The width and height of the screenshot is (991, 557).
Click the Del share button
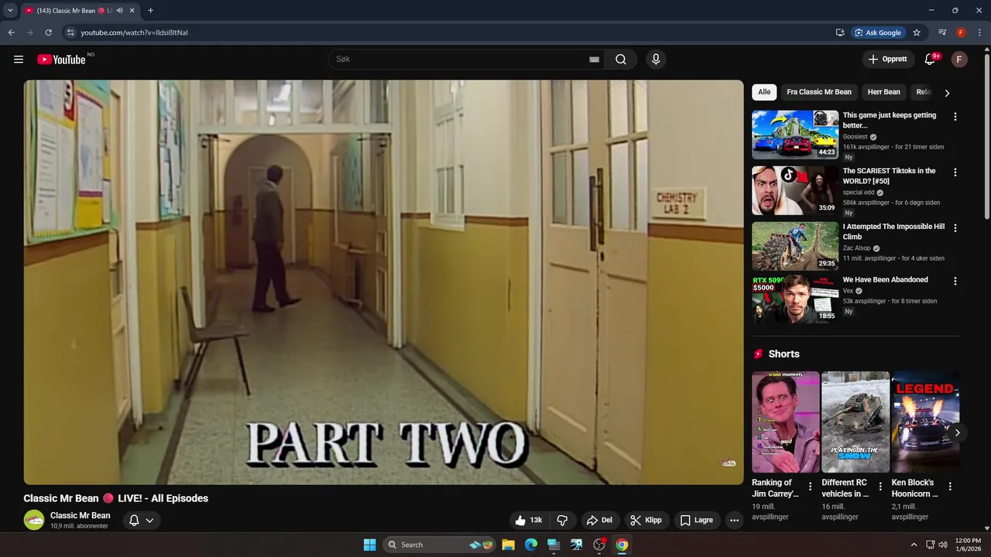[x=599, y=521]
